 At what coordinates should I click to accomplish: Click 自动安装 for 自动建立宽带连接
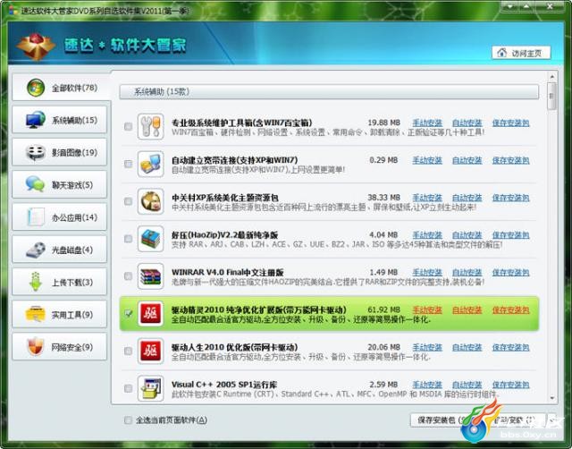467,160
